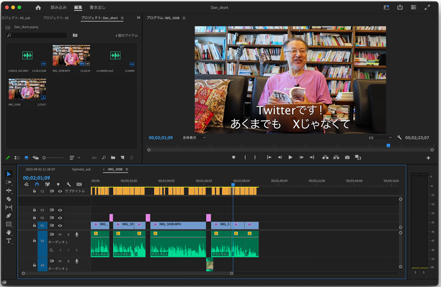Enable voice-over record on A1
This screenshot has height=287, width=441.
[x=77, y=234]
